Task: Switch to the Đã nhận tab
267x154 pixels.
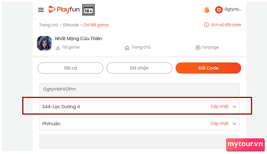Action: 139,68
